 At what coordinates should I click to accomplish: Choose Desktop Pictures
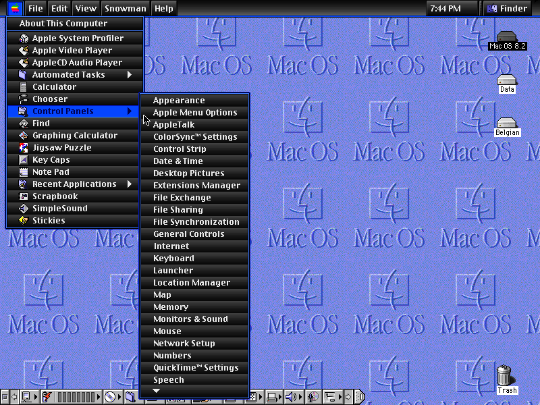pyautogui.click(x=194, y=173)
